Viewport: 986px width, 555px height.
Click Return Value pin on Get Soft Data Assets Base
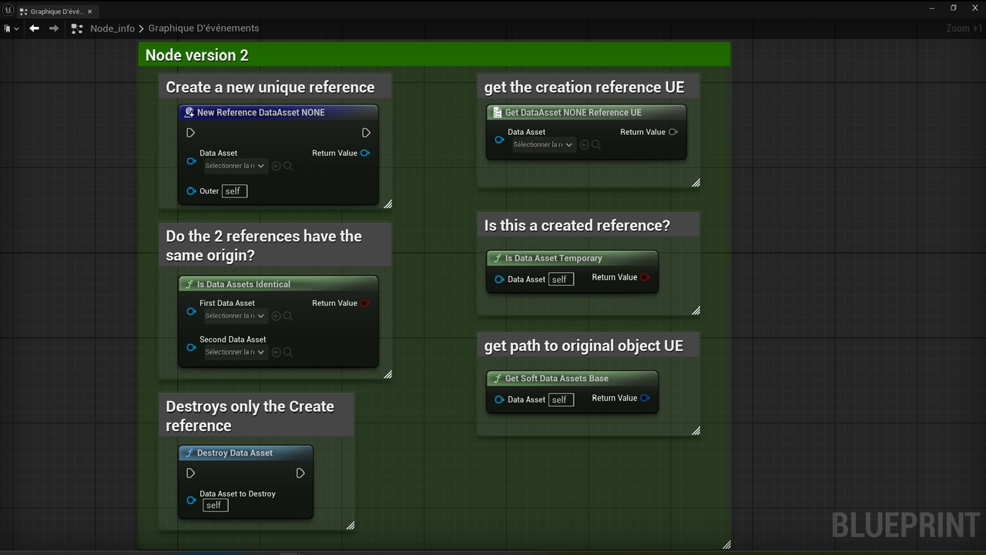point(645,398)
